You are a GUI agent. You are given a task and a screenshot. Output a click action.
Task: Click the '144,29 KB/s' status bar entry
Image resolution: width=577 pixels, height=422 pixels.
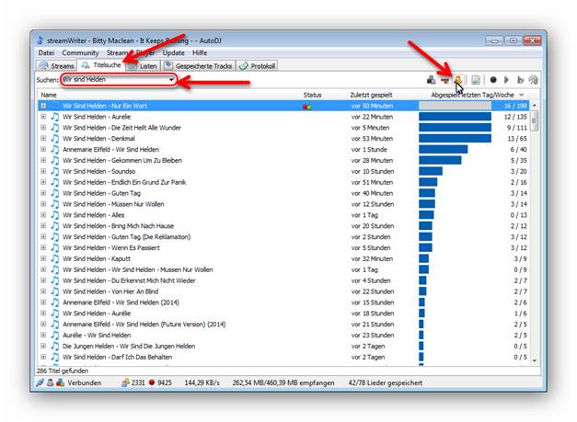[202, 382]
